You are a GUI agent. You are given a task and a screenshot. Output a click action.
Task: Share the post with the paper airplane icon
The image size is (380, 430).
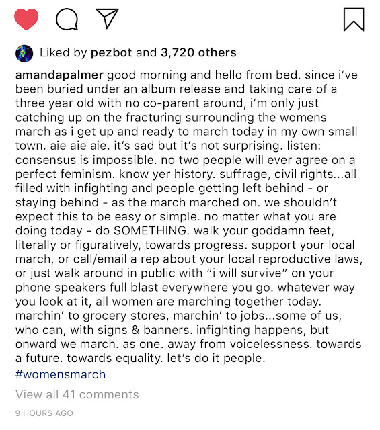(107, 18)
